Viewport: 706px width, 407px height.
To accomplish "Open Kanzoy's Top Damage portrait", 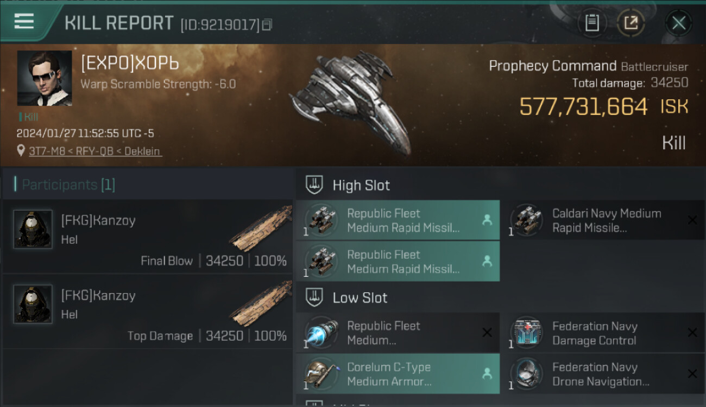I will (x=33, y=304).
